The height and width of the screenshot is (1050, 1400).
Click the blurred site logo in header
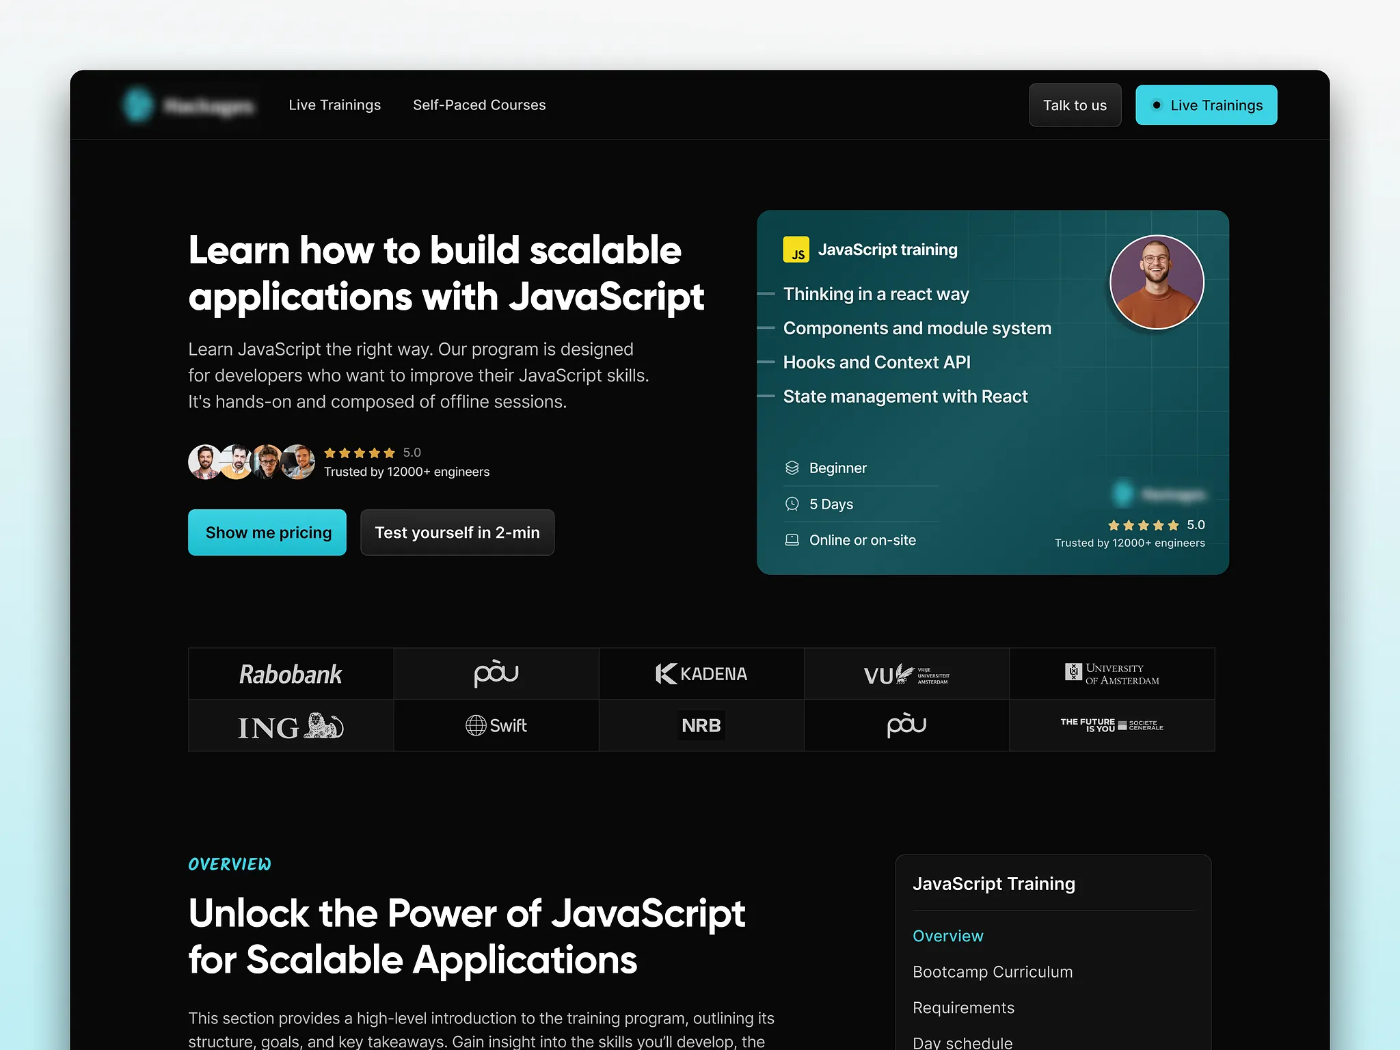click(x=189, y=105)
